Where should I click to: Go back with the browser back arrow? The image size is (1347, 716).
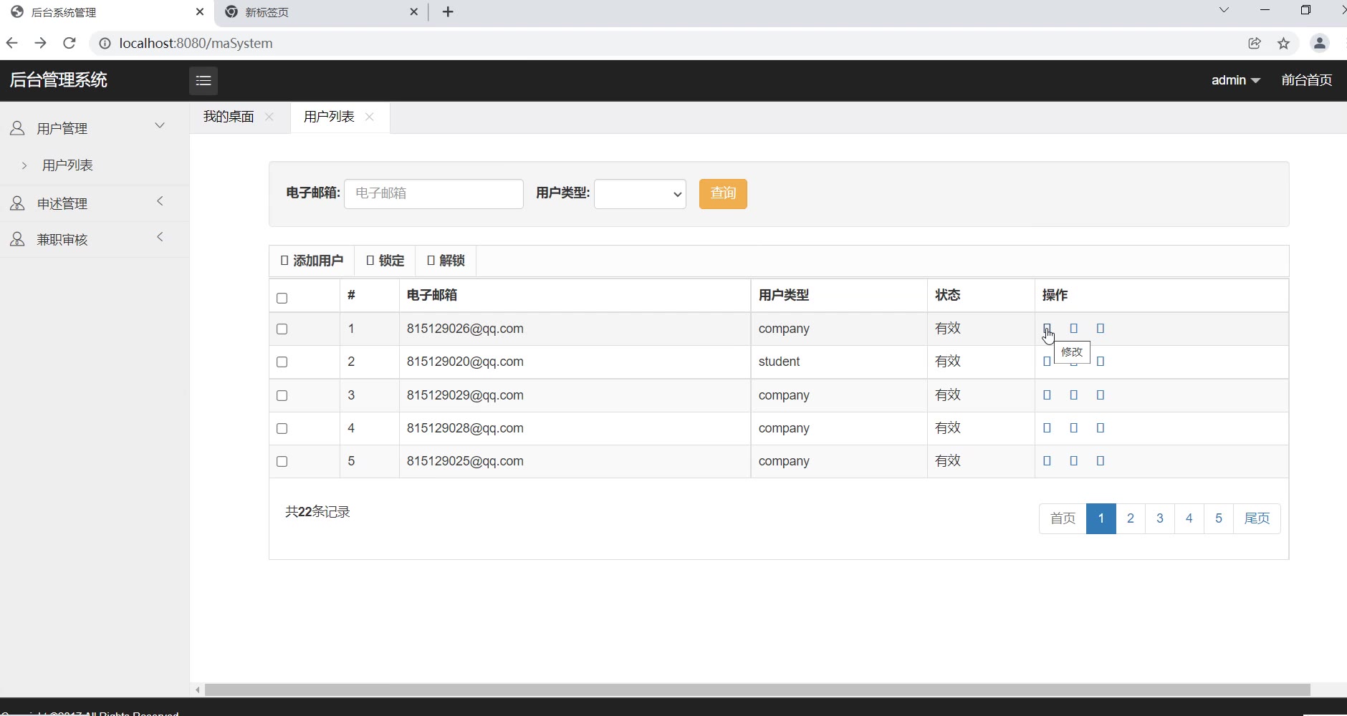(x=12, y=43)
